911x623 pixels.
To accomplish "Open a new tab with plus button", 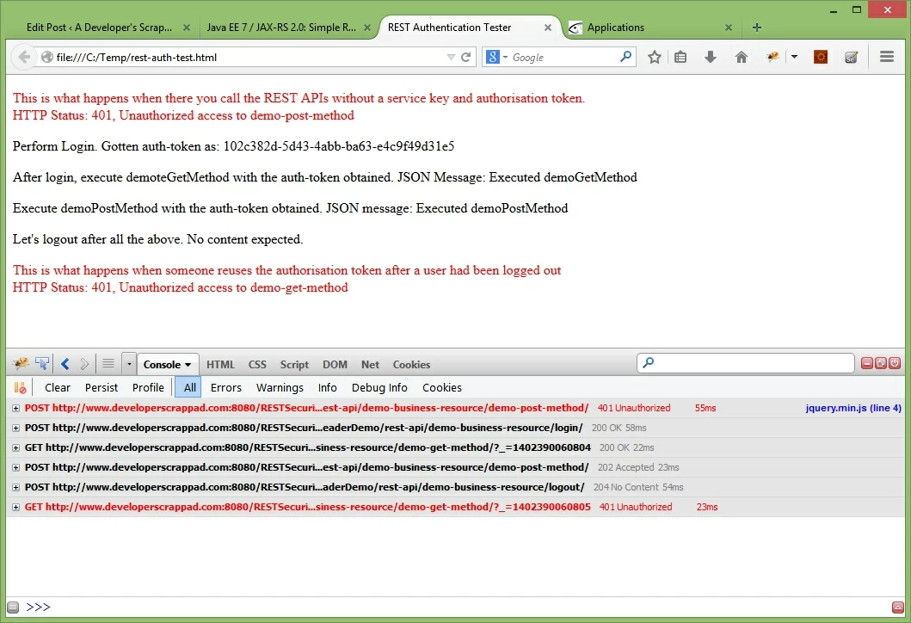I will click(756, 28).
